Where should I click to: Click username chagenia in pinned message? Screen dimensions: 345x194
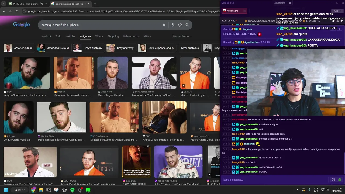247,29
